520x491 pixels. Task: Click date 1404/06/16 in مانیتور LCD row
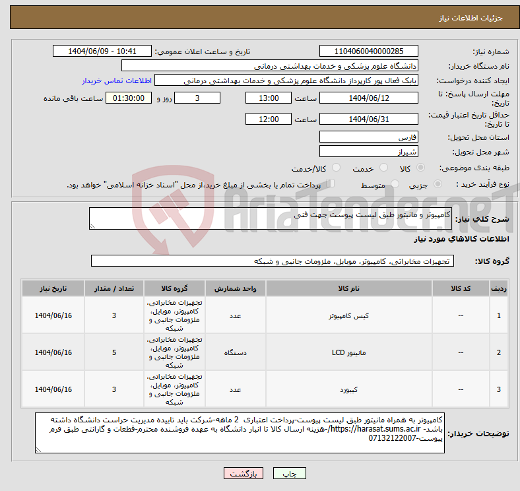point(53,352)
